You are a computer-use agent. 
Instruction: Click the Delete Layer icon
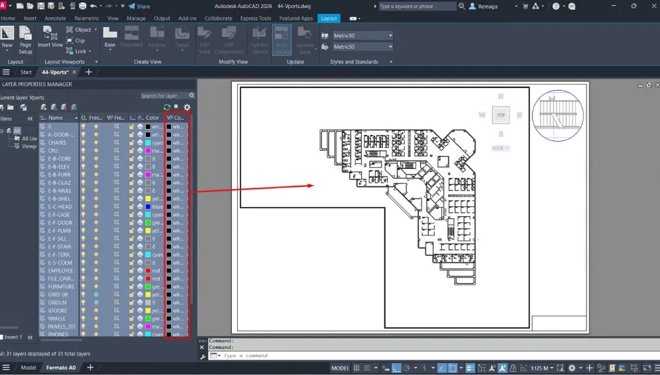[64, 107]
